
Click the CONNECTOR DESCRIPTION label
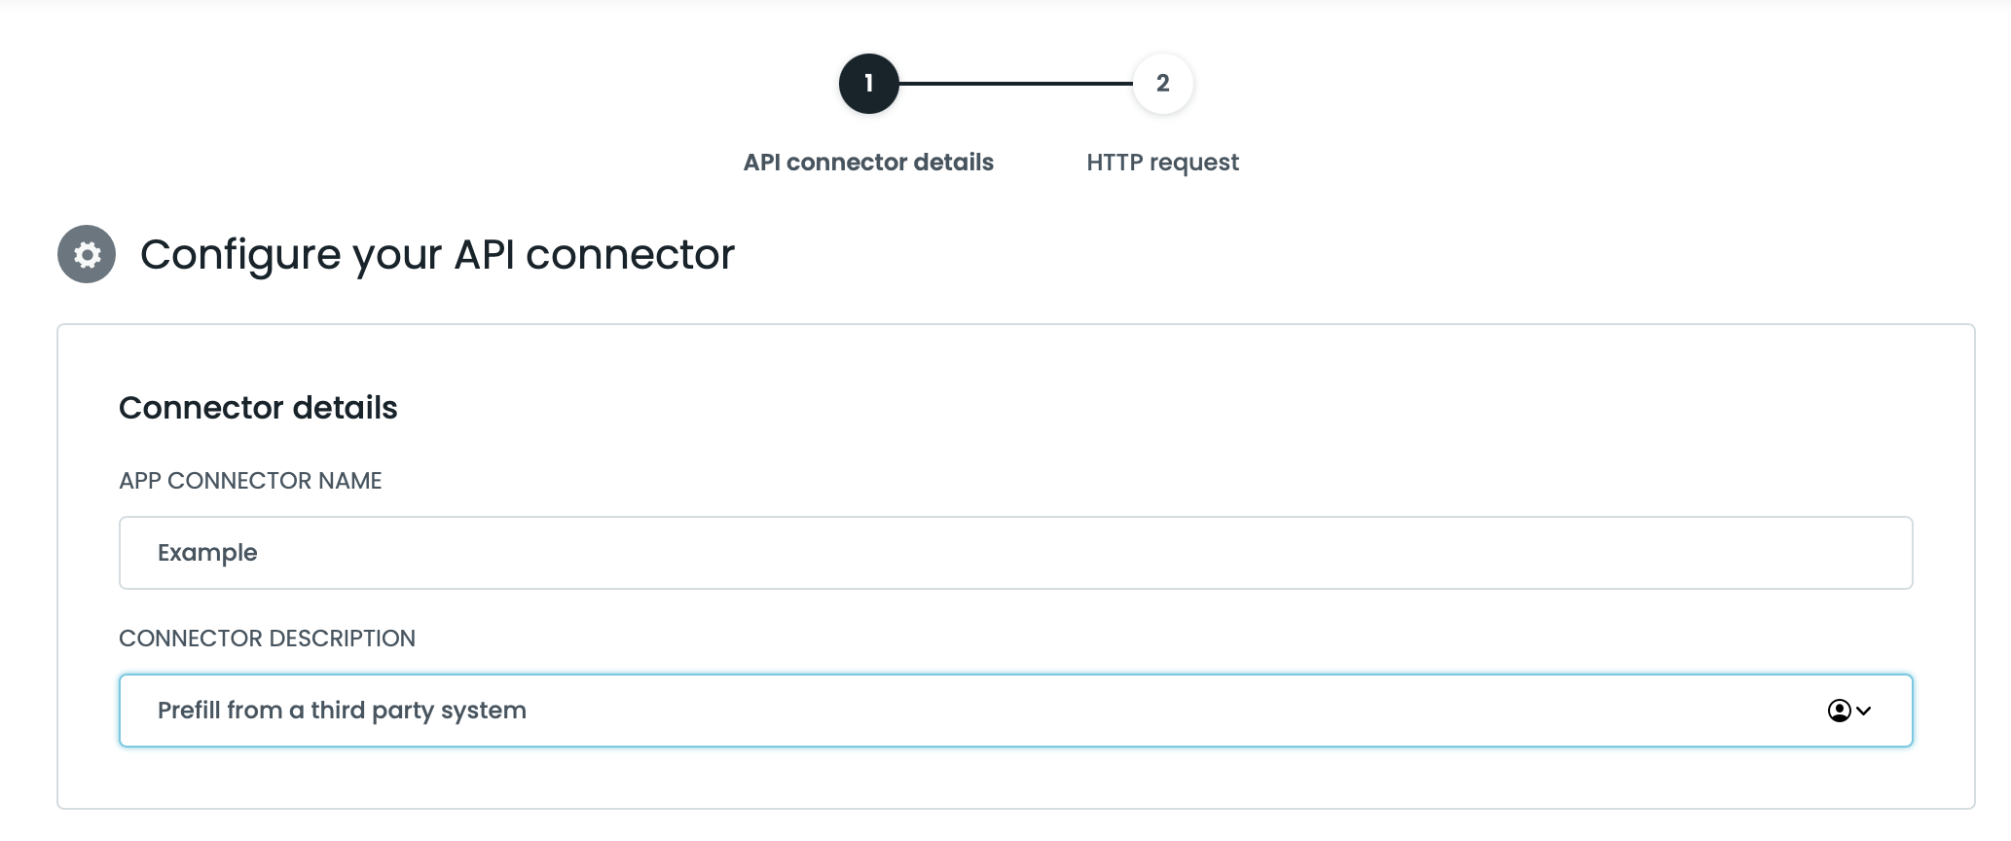(x=267, y=639)
